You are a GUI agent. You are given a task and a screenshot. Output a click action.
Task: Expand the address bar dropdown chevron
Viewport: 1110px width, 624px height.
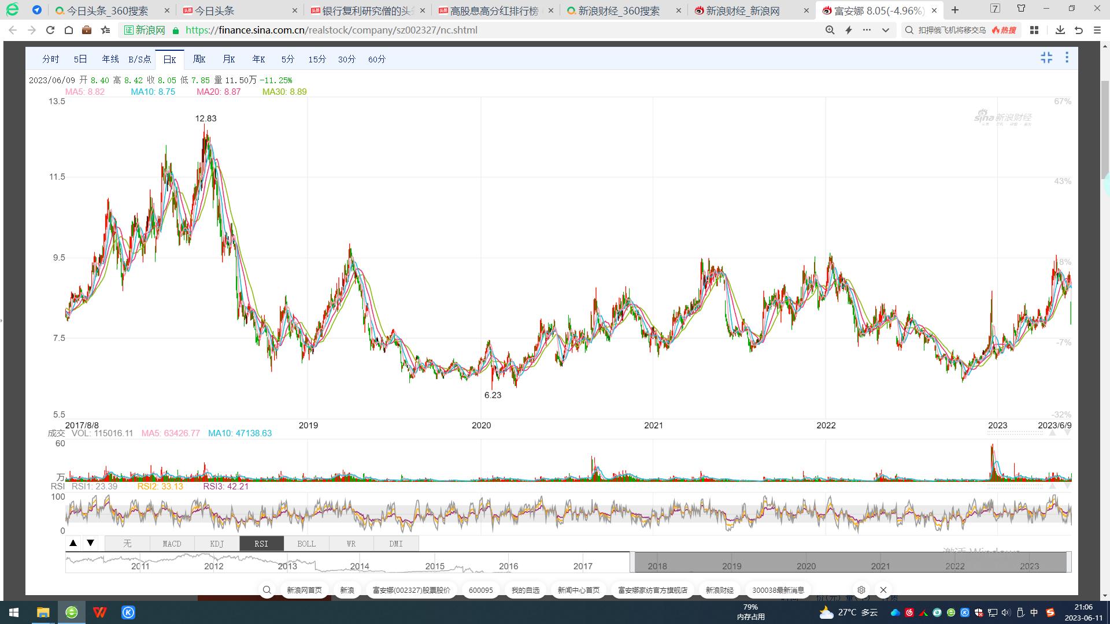coord(885,30)
